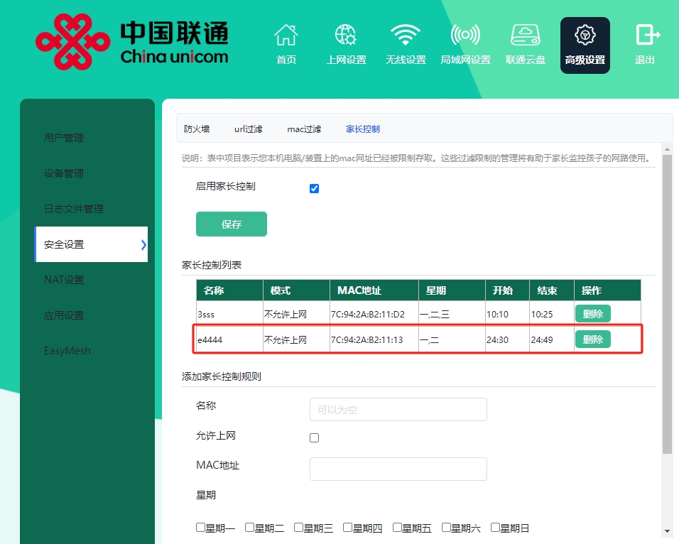Check 星期二 checkbox
Image resolution: width=679 pixels, height=544 pixels.
pyautogui.click(x=249, y=527)
